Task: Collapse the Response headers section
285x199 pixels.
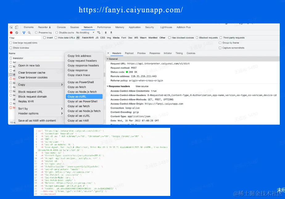Action: tap(108, 86)
